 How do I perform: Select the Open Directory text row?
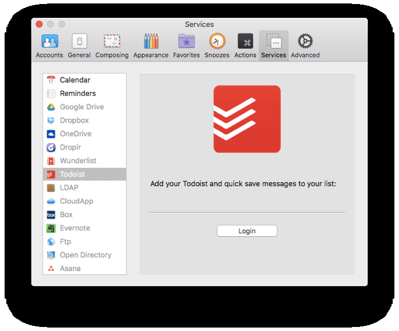(x=85, y=255)
